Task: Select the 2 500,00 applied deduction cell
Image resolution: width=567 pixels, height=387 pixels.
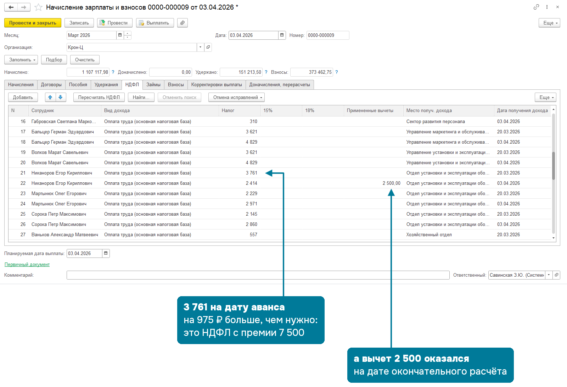Action: [x=374, y=183]
